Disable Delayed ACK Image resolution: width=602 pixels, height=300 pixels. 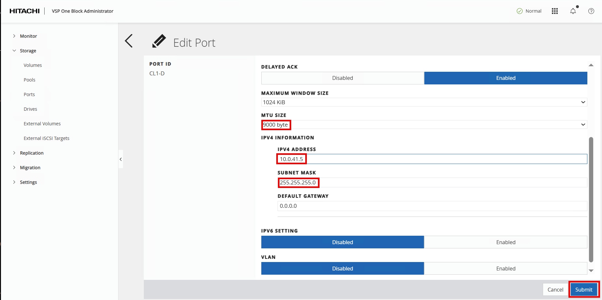pos(342,78)
